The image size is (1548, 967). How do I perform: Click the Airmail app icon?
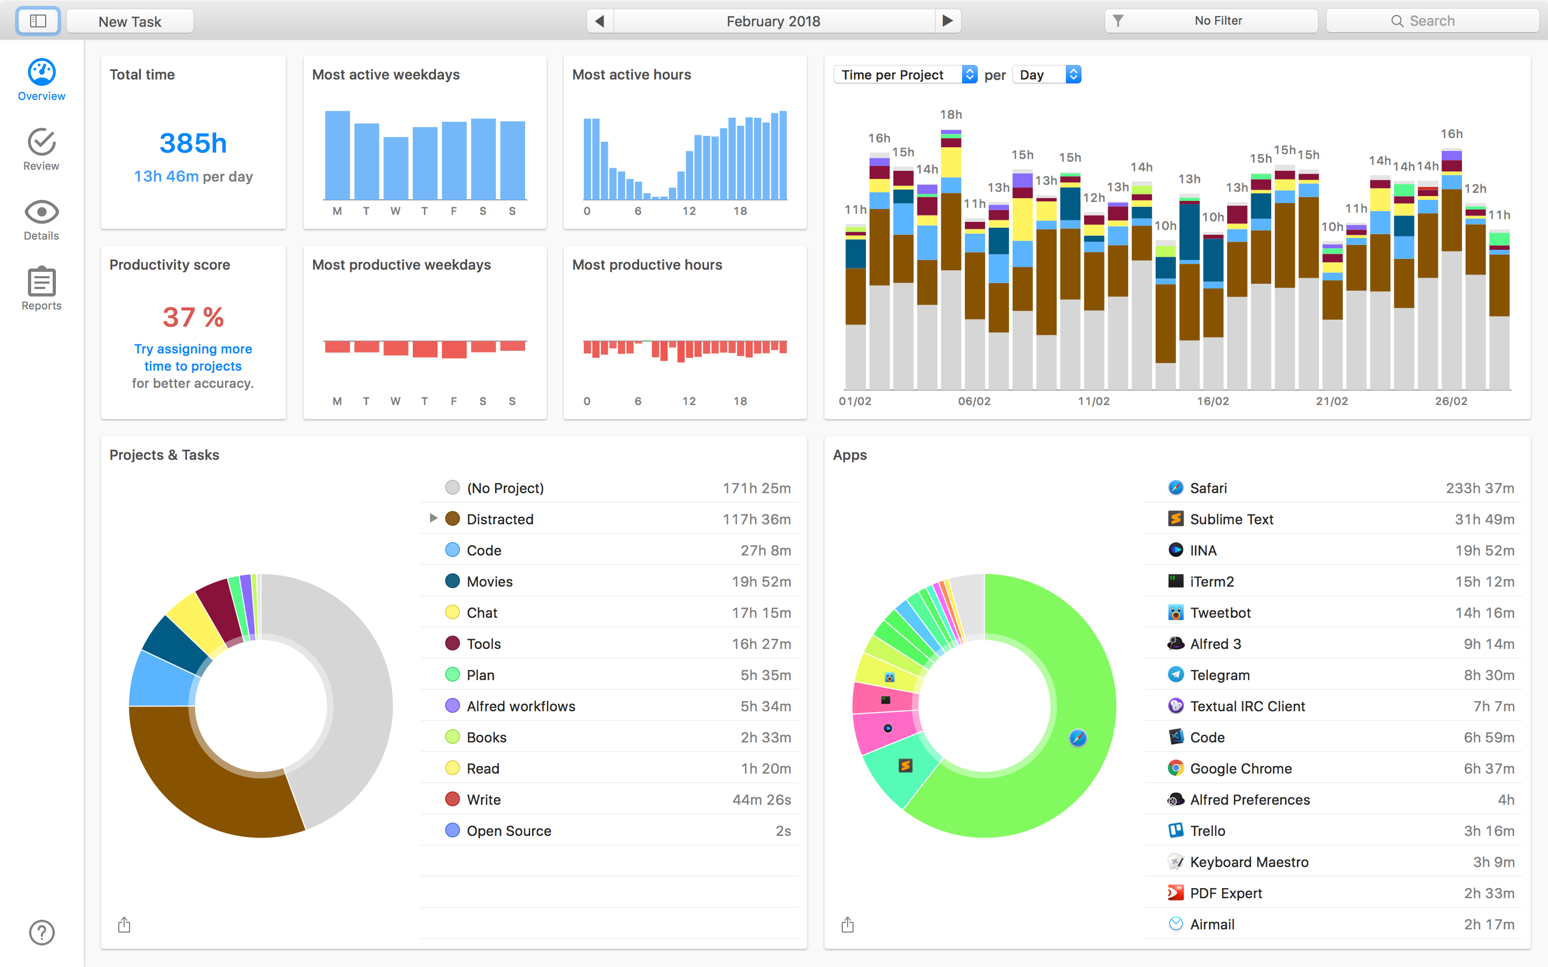click(x=1176, y=924)
